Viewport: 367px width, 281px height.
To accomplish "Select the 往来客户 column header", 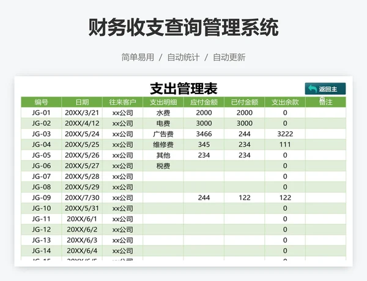I will (x=122, y=102).
